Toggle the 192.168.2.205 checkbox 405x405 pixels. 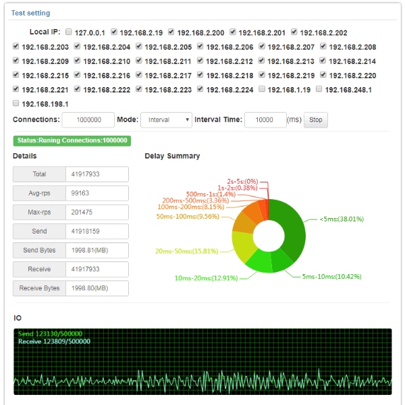[138, 46]
